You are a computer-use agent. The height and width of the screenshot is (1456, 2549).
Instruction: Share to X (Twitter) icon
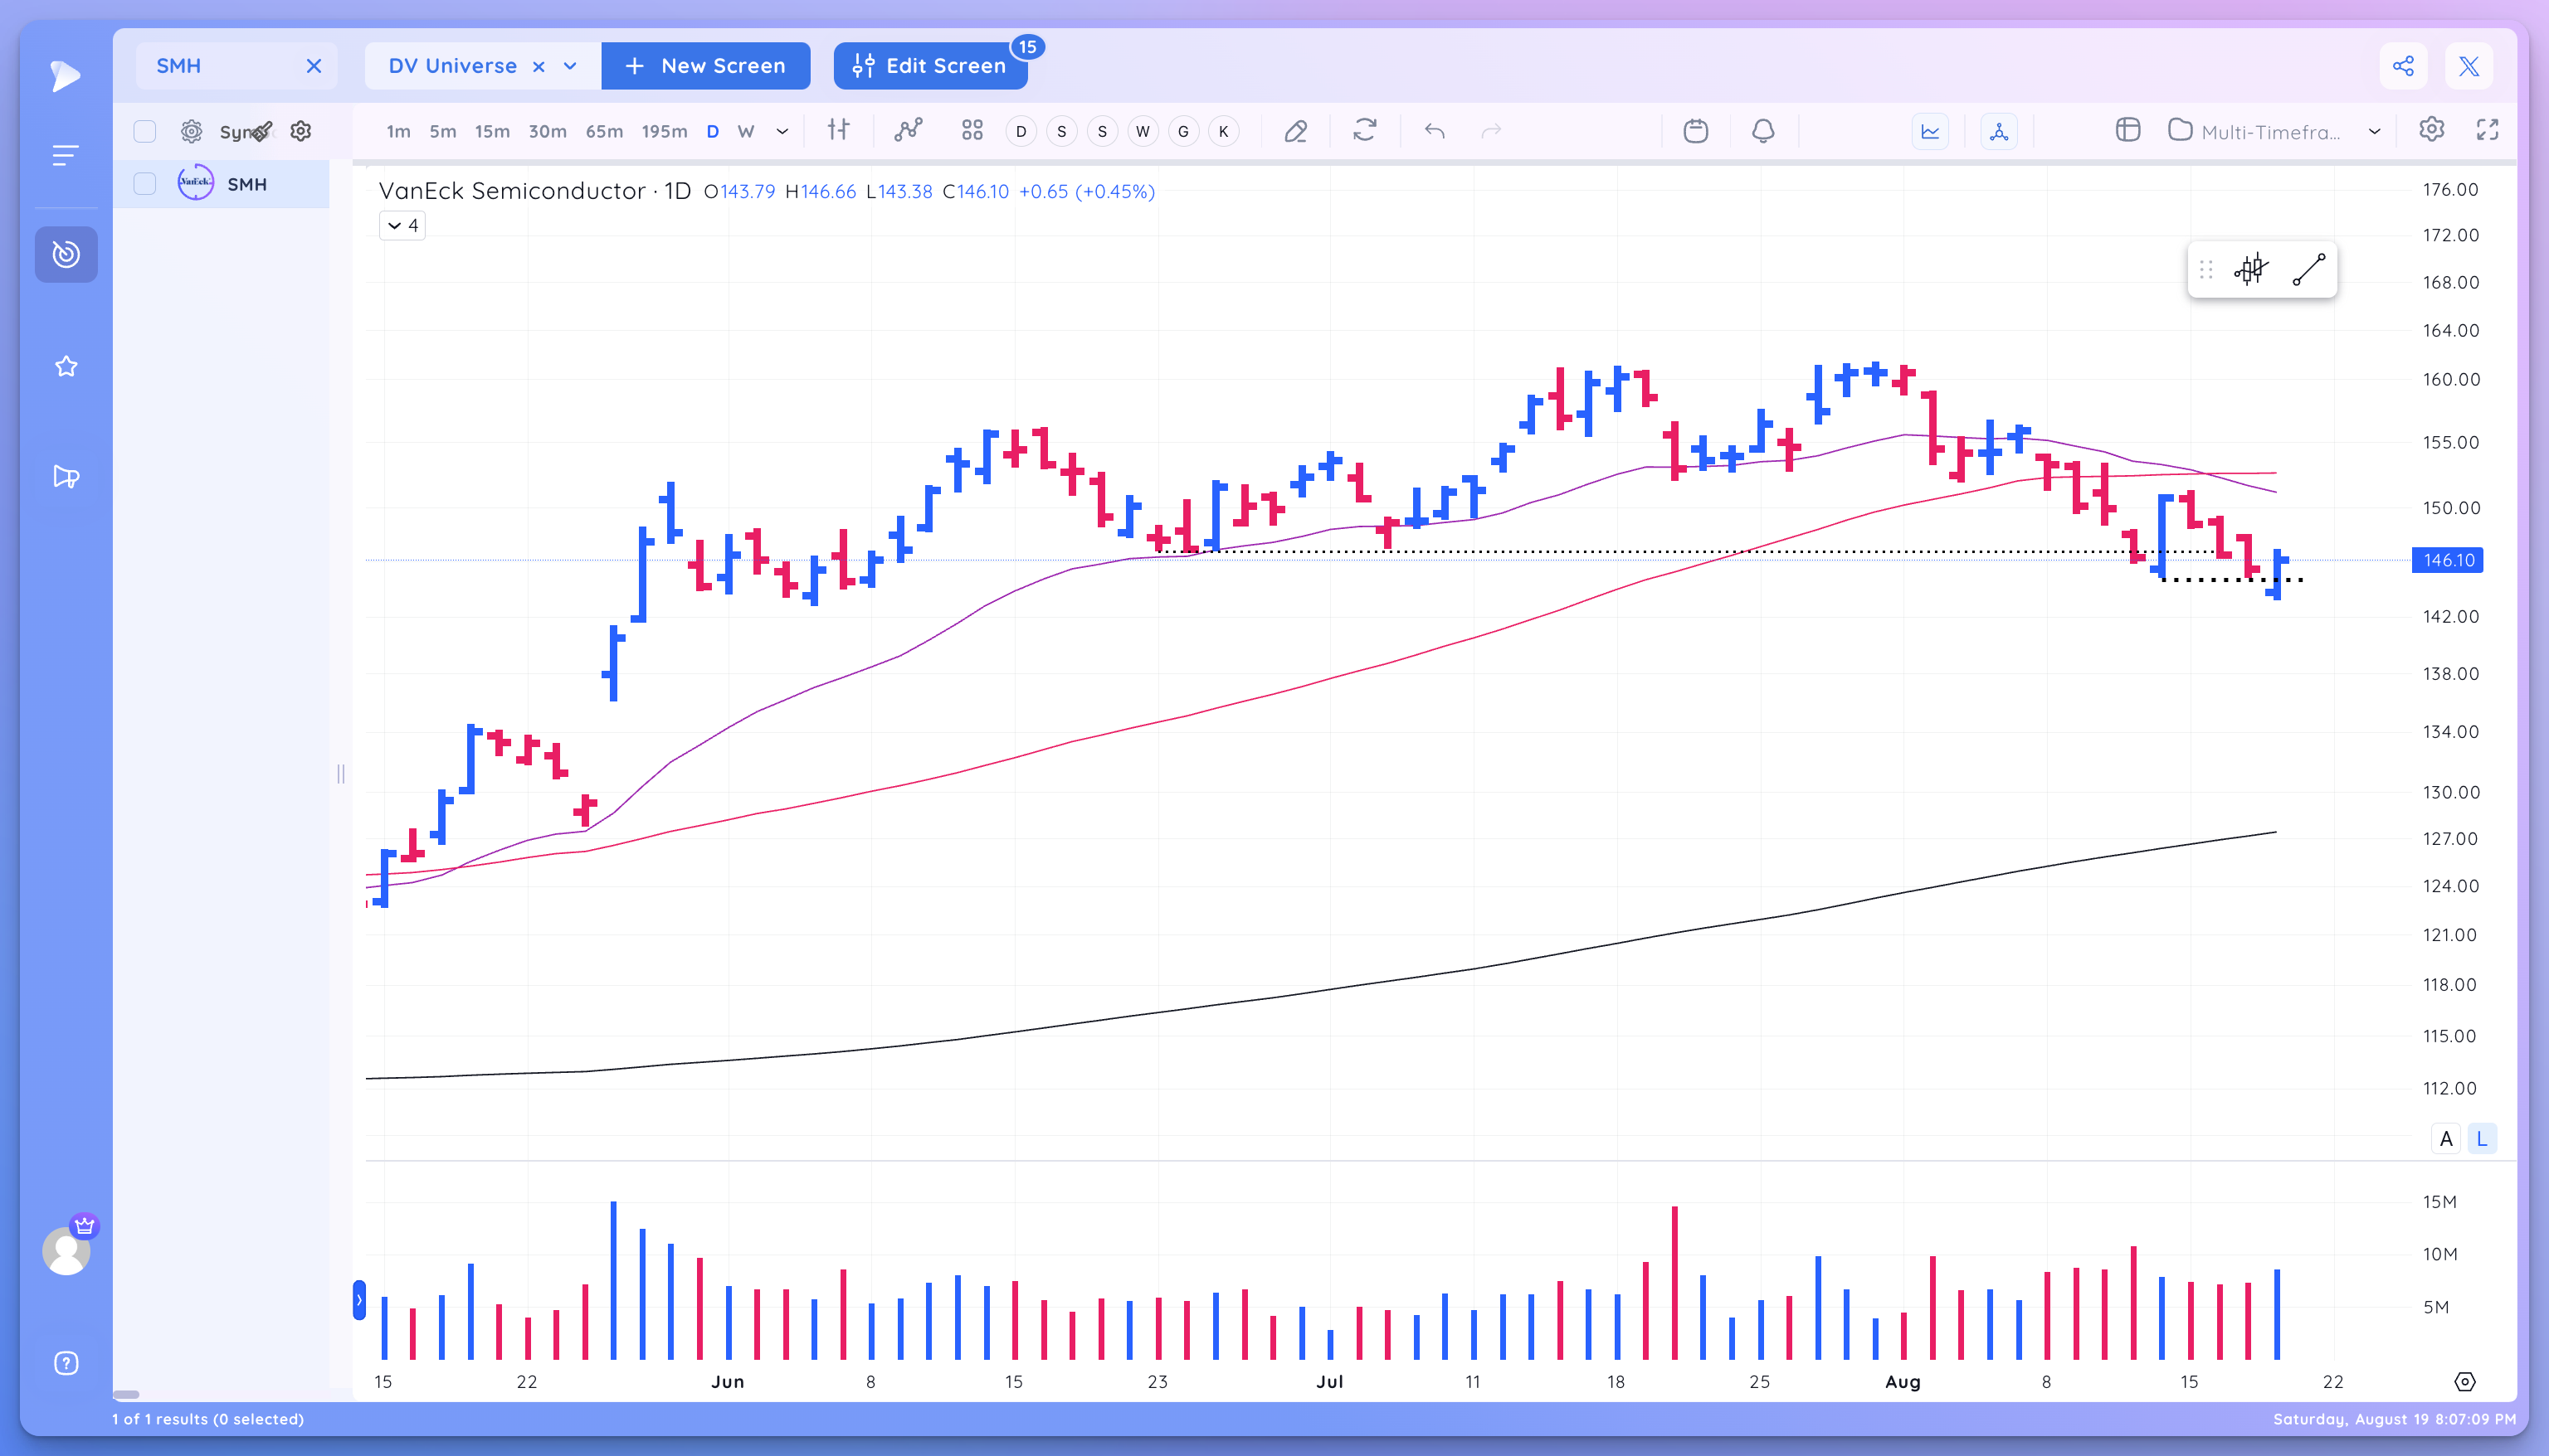pyautogui.click(x=2469, y=66)
